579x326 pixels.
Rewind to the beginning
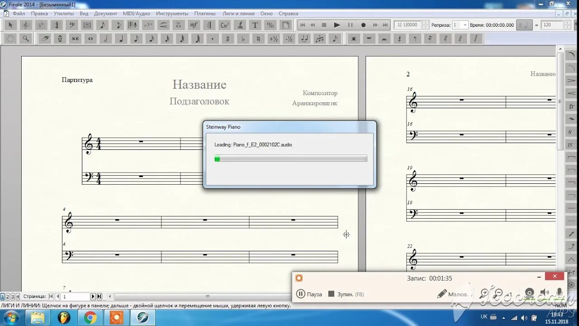click(302, 25)
